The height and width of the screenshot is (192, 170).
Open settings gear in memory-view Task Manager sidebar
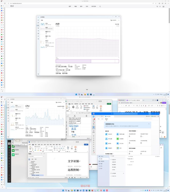coord(38,74)
